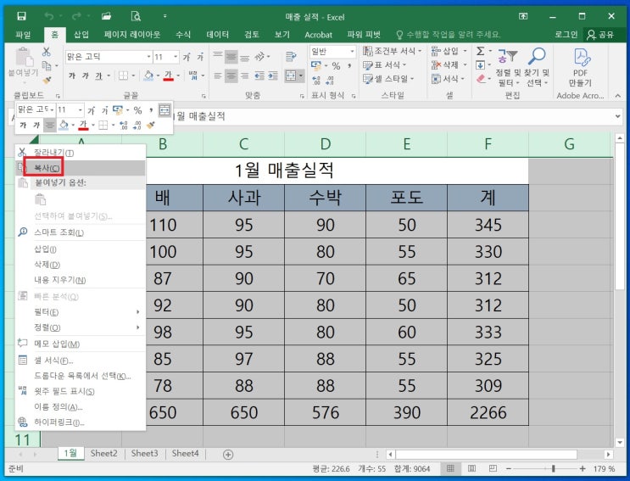Viewport: 630px width, 481px height.
Task: Add new sheet with plus button
Action: point(227,454)
